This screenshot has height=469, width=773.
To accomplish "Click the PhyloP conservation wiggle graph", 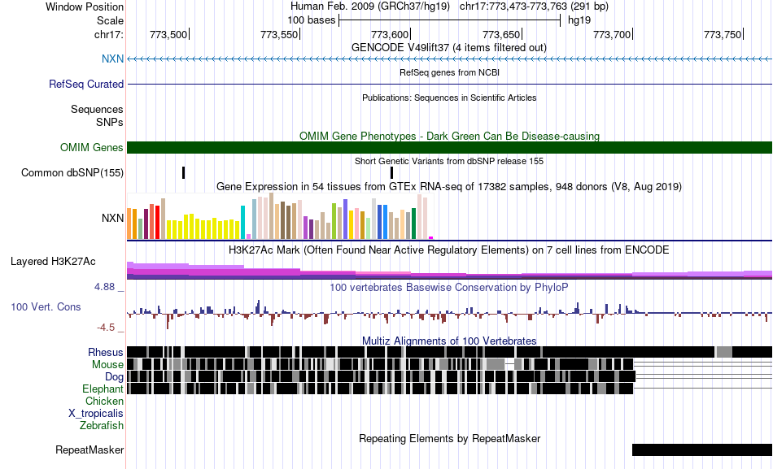I will (x=450, y=313).
